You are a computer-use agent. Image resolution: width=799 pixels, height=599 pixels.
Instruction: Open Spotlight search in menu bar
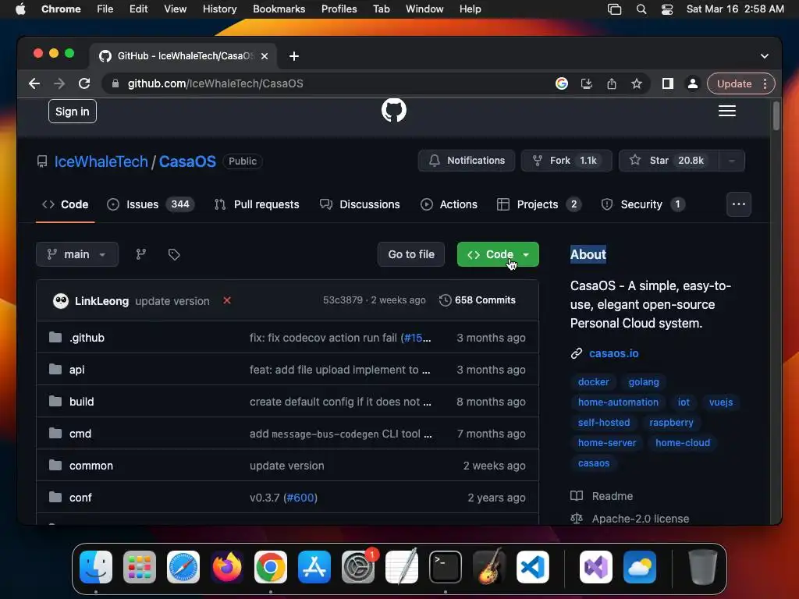(641, 9)
